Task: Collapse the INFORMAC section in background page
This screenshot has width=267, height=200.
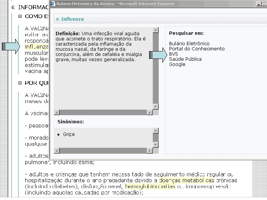Action: (x=13, y=7)
